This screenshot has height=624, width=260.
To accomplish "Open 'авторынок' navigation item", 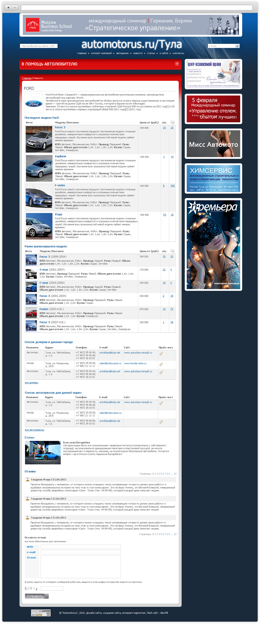I will point(122,53).
